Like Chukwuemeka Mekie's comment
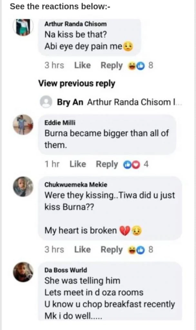 [x=83, y=249]
